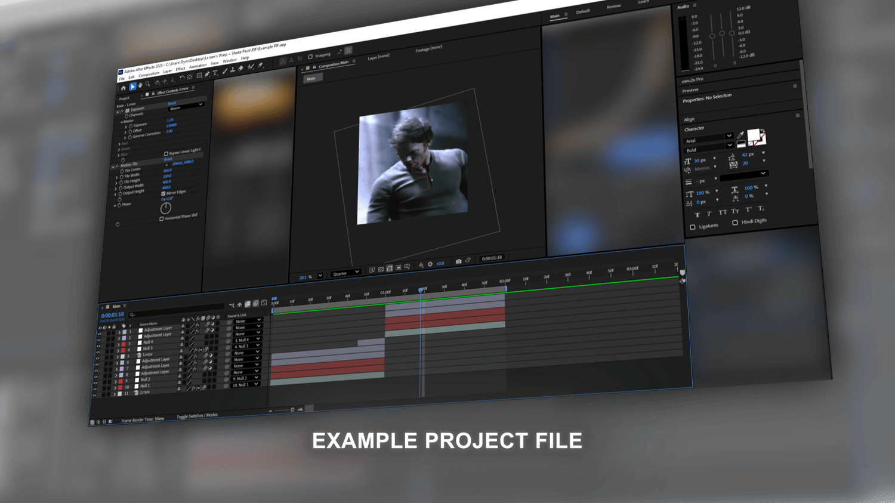The height and width of the screenshot is (503, 895).
Task: Select the Puppet Pin tool
Action: 260,65
